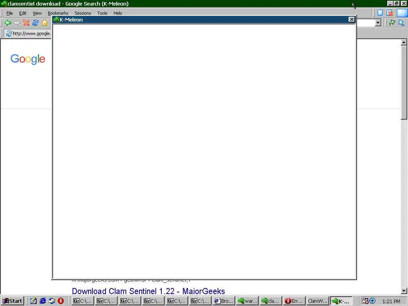Viewport: 408px width, 306px height.
Task: Reload the page with the blue arrows icon
Action: [x=35, y=23]
